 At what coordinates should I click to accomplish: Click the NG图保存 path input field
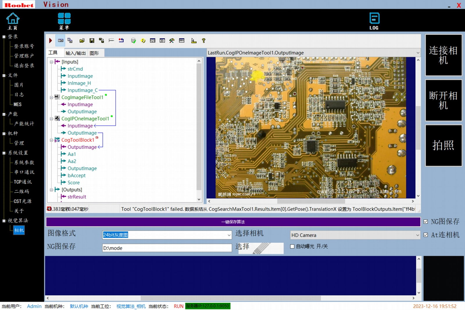pyautogui.click(x=167, y=248)
